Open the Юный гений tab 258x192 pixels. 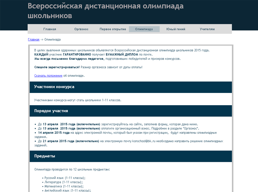point(176,29)
